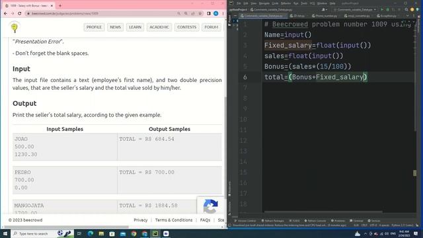Screen dimensions: 423x238
Task: Open Windows notification center
Action: pyautogui.click(x=416, y=233)
